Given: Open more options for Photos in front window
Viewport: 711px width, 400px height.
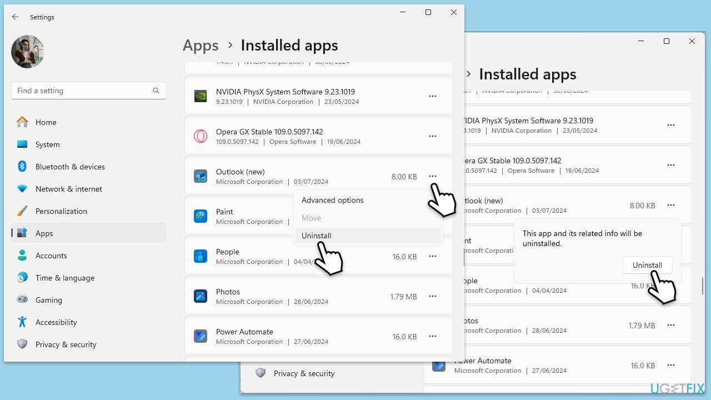Looking at the screenshot, I should pyautogui.click(x=433, y=296).
